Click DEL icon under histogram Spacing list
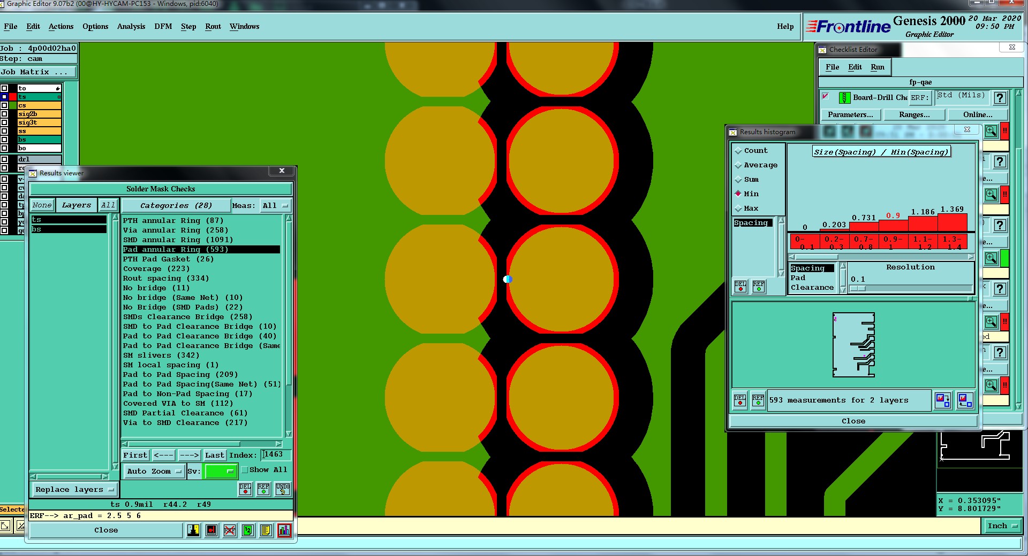 pyautogui.click(x=740, y=286)
